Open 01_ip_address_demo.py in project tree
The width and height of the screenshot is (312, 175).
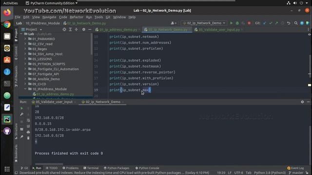point(55,94)
